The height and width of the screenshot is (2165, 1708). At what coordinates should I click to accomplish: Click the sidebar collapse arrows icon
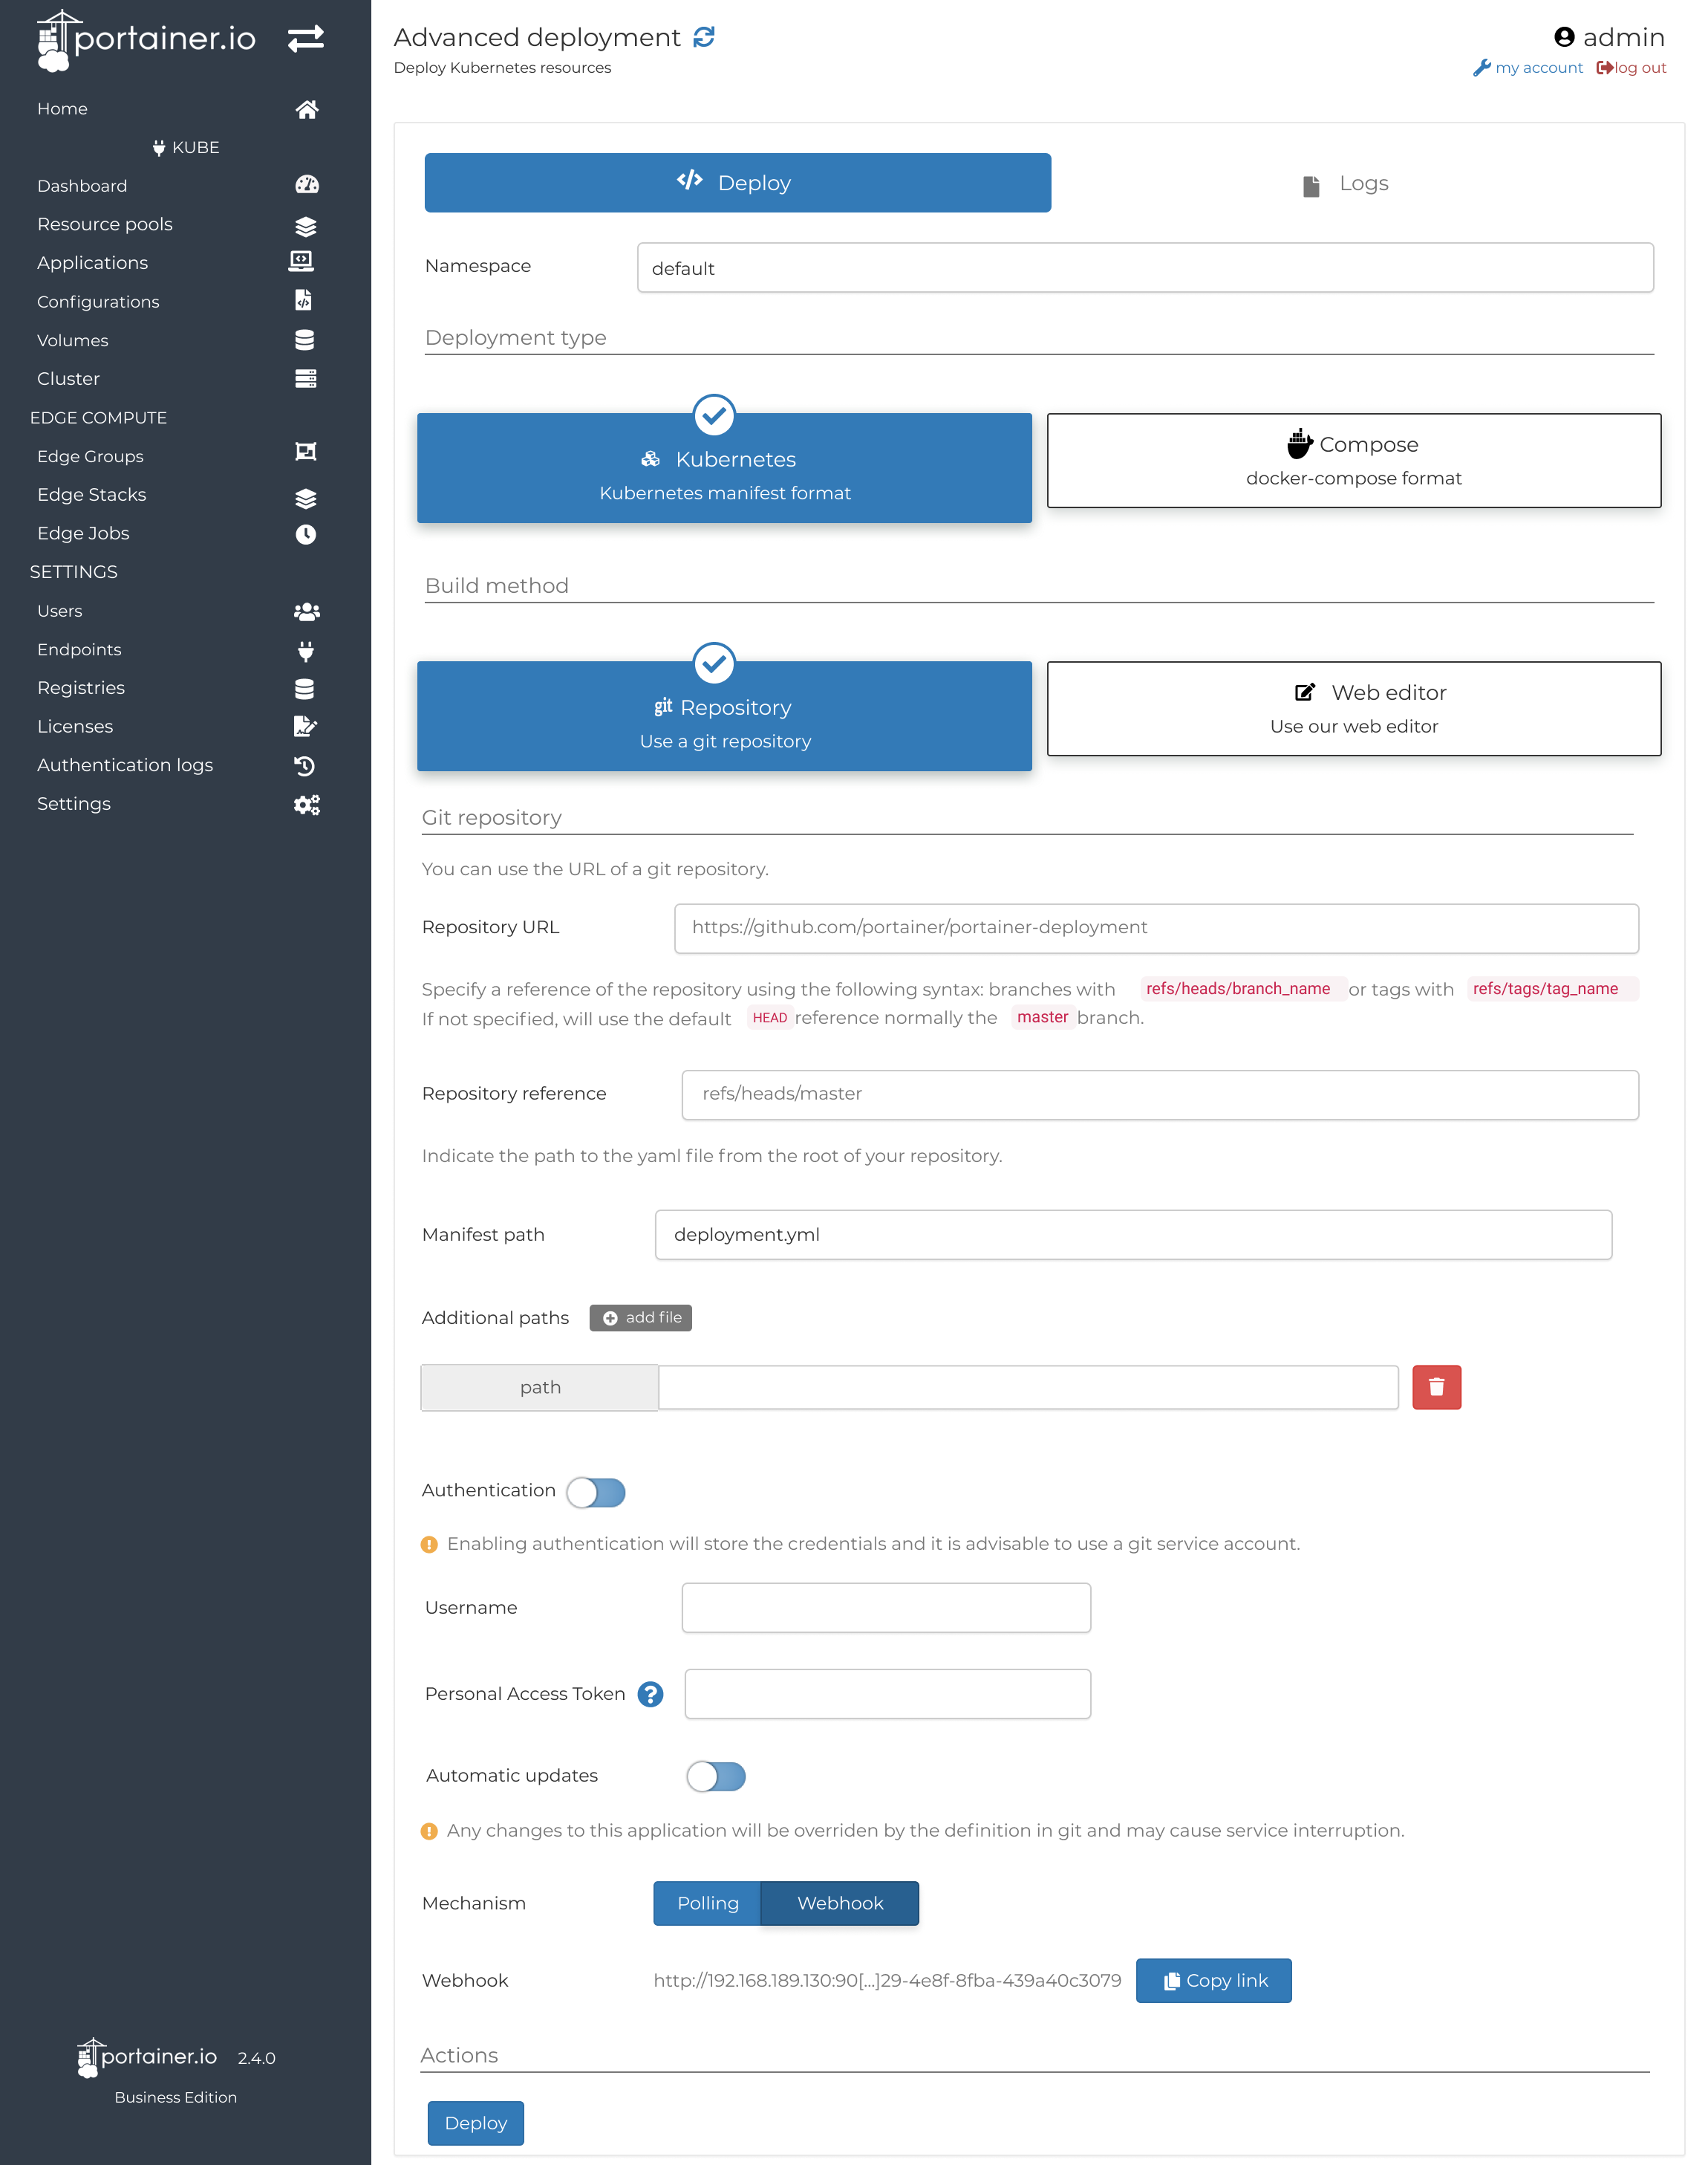(x=306, y=38)
